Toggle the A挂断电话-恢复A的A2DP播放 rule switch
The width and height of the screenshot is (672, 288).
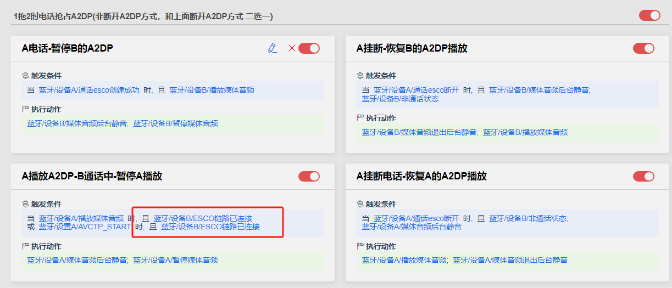(x=643, y=176)
